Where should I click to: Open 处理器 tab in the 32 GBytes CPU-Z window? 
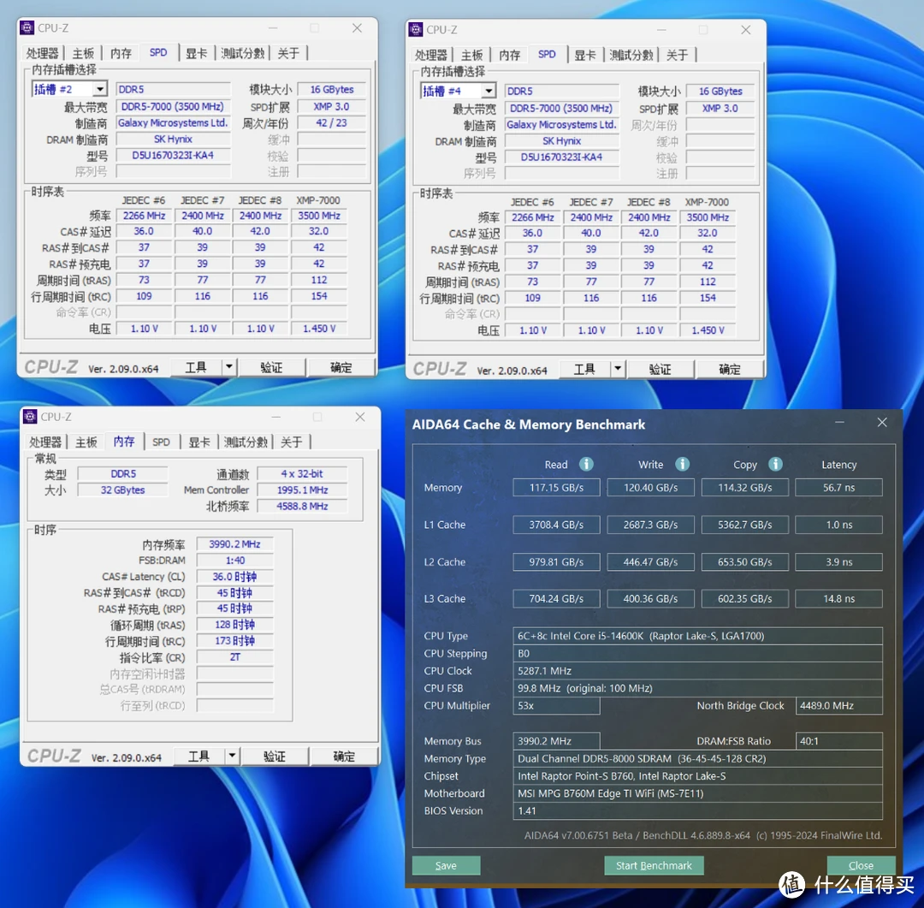click(x=45, y=442)
